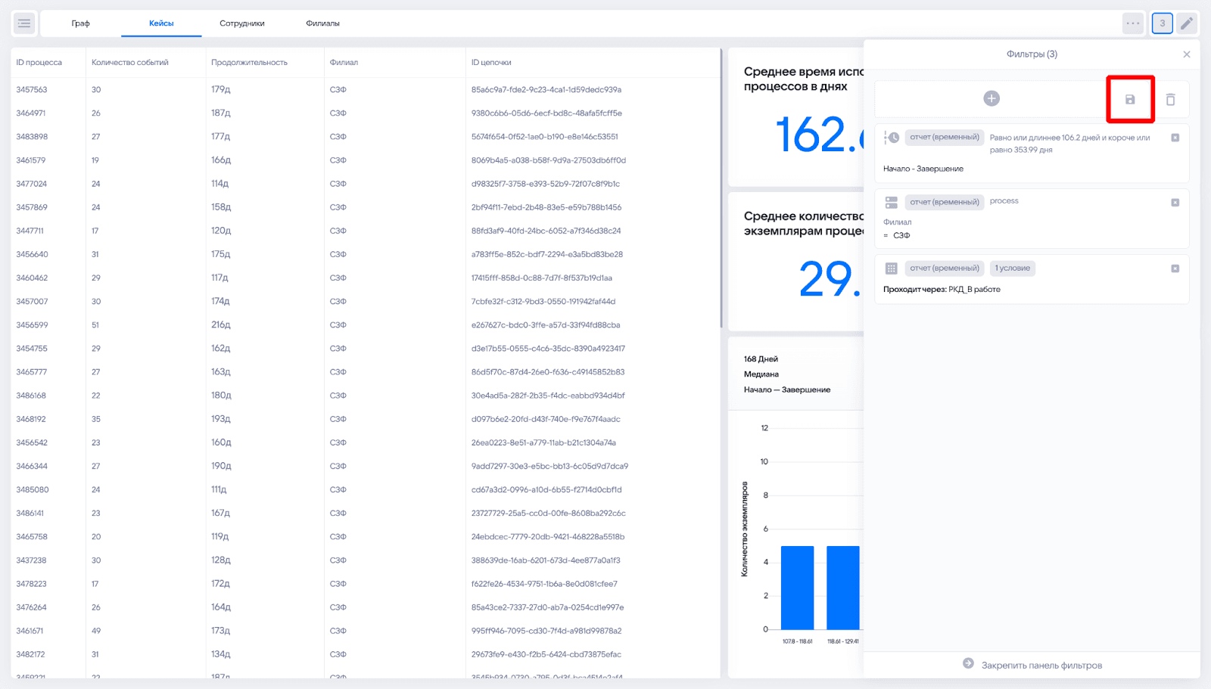Click the 118.61 - 129.41 histogram bar
1211x689 pixels.
(x=843, y=588)
